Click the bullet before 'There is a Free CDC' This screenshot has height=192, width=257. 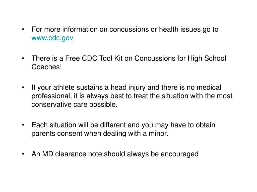click(23, 58)
